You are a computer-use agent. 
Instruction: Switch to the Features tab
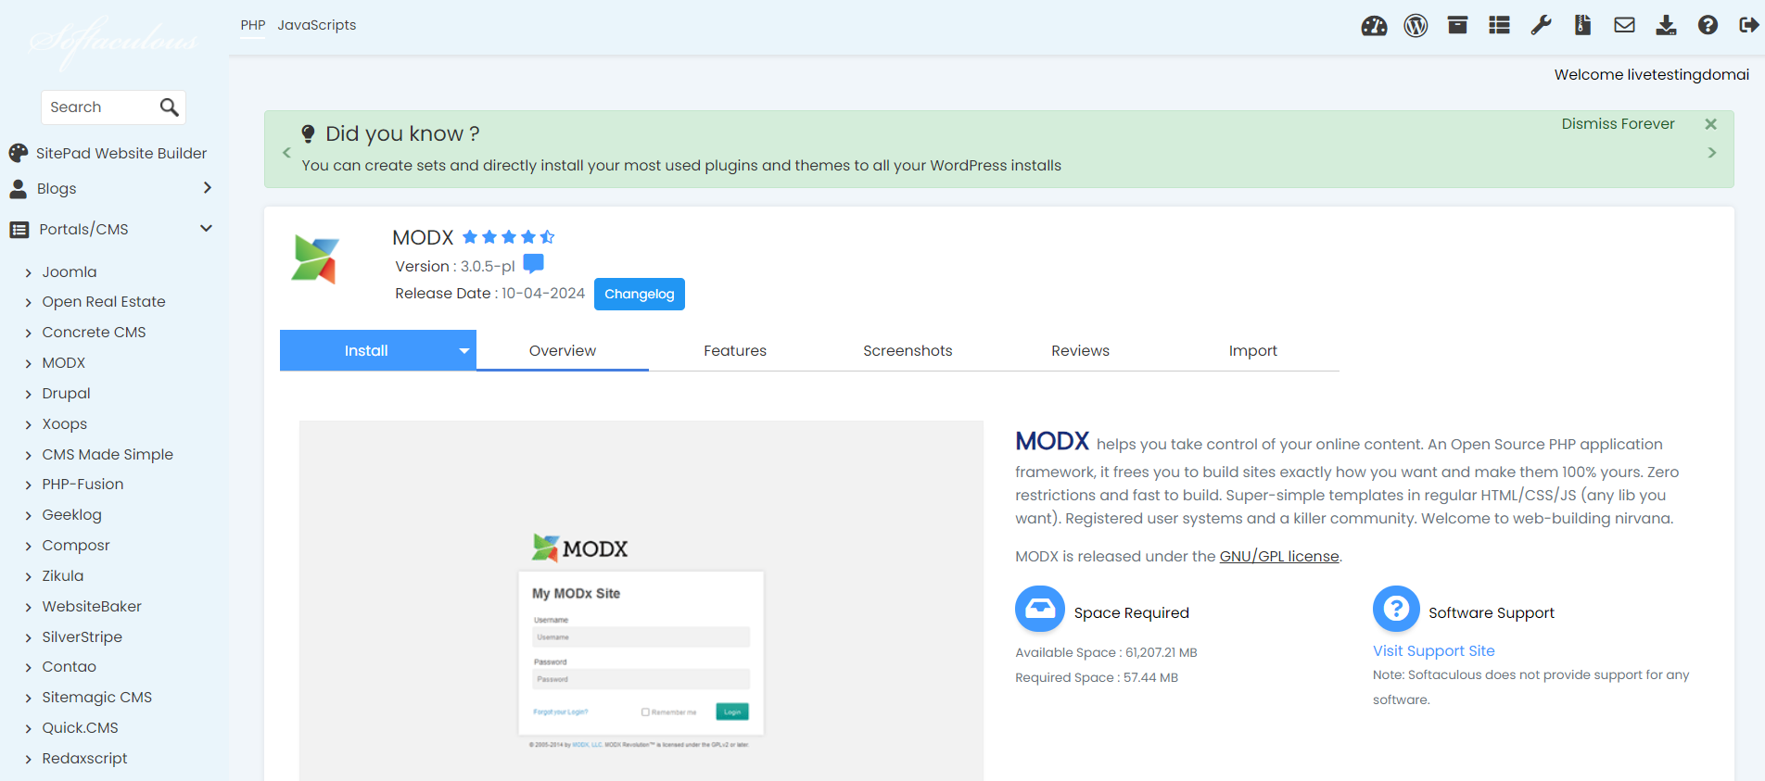[735, 350]
